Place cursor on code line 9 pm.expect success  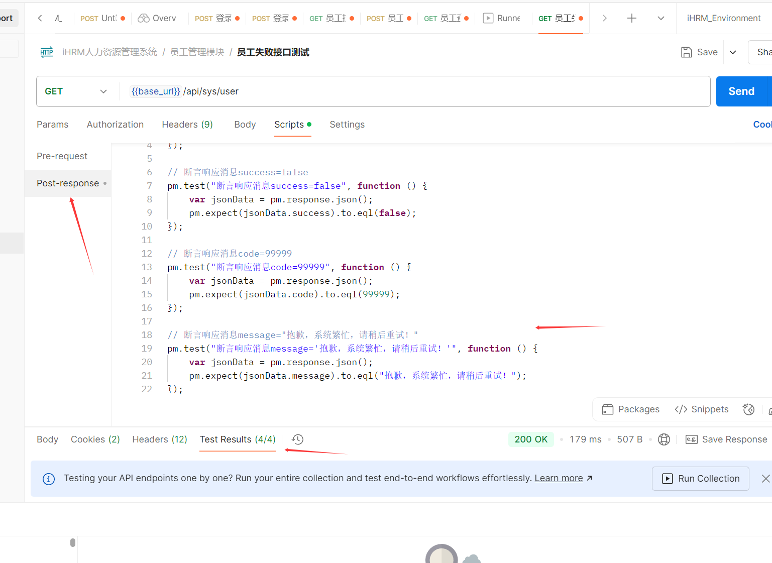[x=302, y=213]
